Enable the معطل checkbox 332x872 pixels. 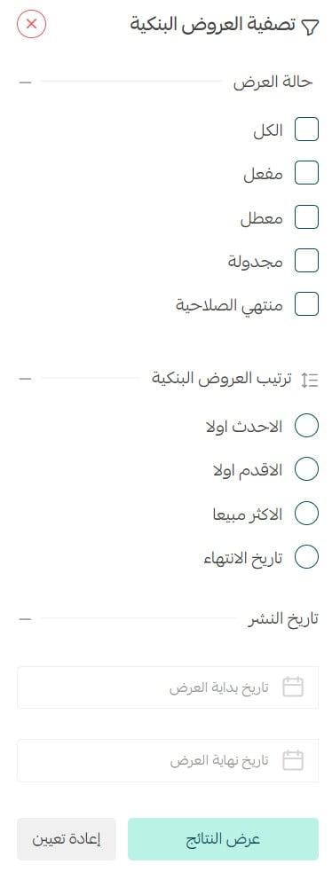pyautogui.click(x=306, y=216)
